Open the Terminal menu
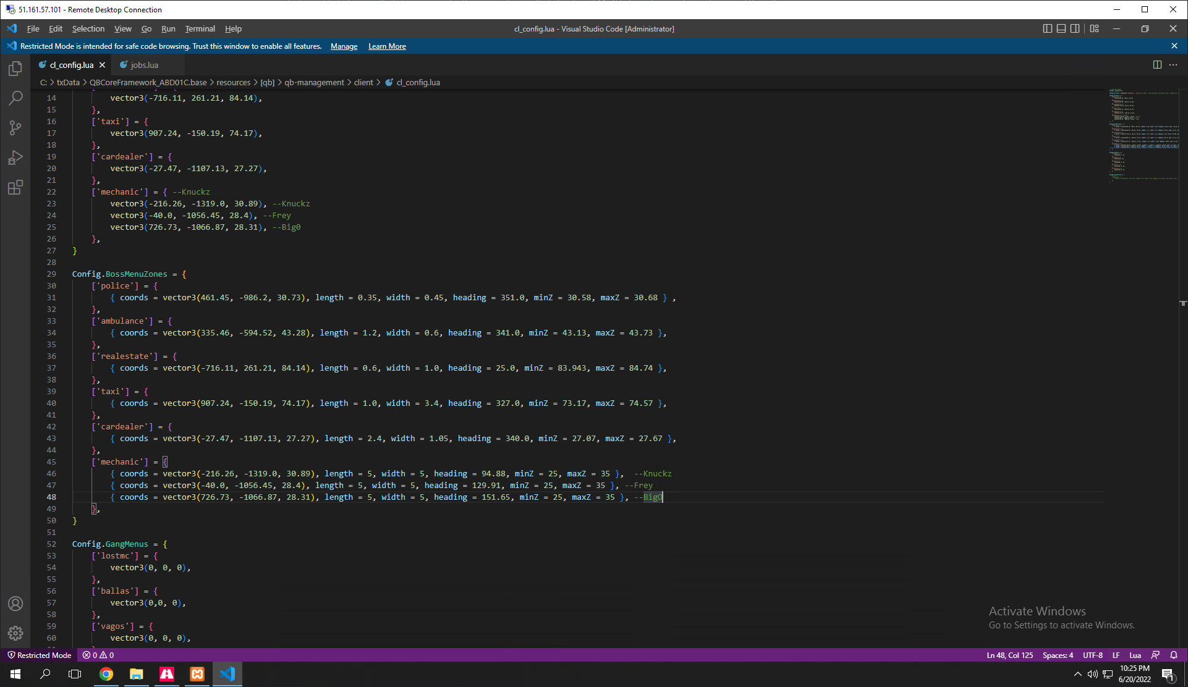The image size is (1188, 687). [200, 28]
